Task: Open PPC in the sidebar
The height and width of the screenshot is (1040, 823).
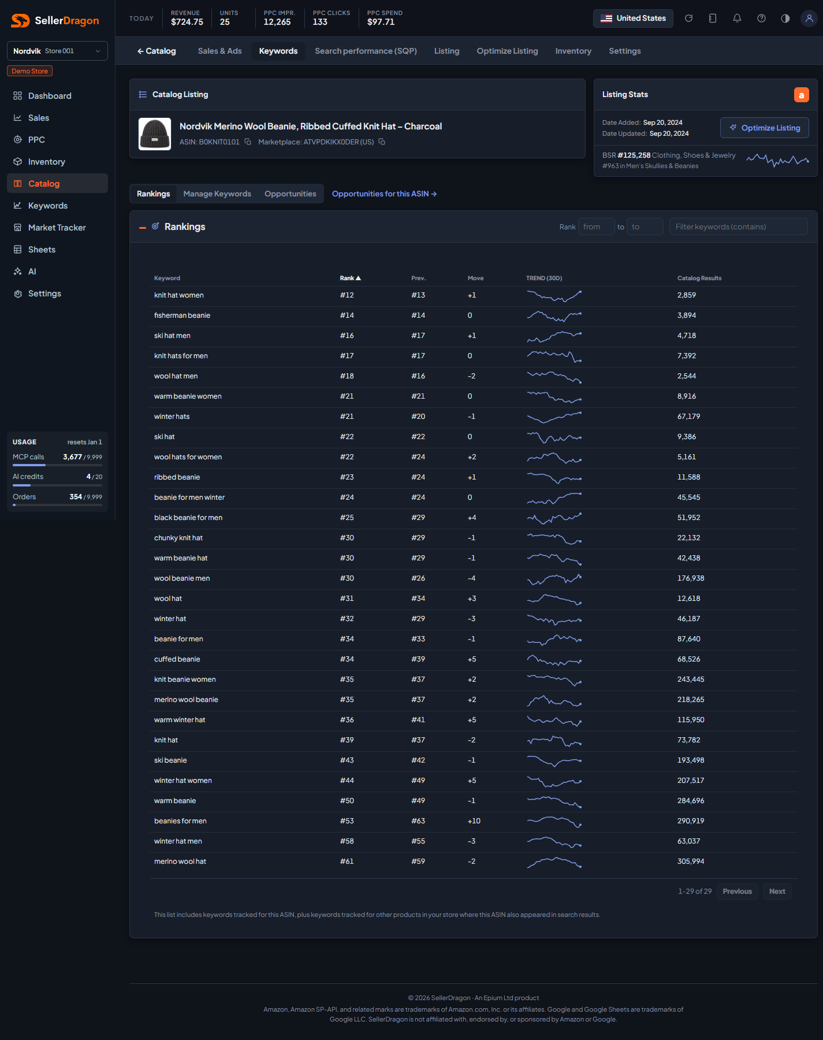Action: pyautogui.click(x=57, y=140)
